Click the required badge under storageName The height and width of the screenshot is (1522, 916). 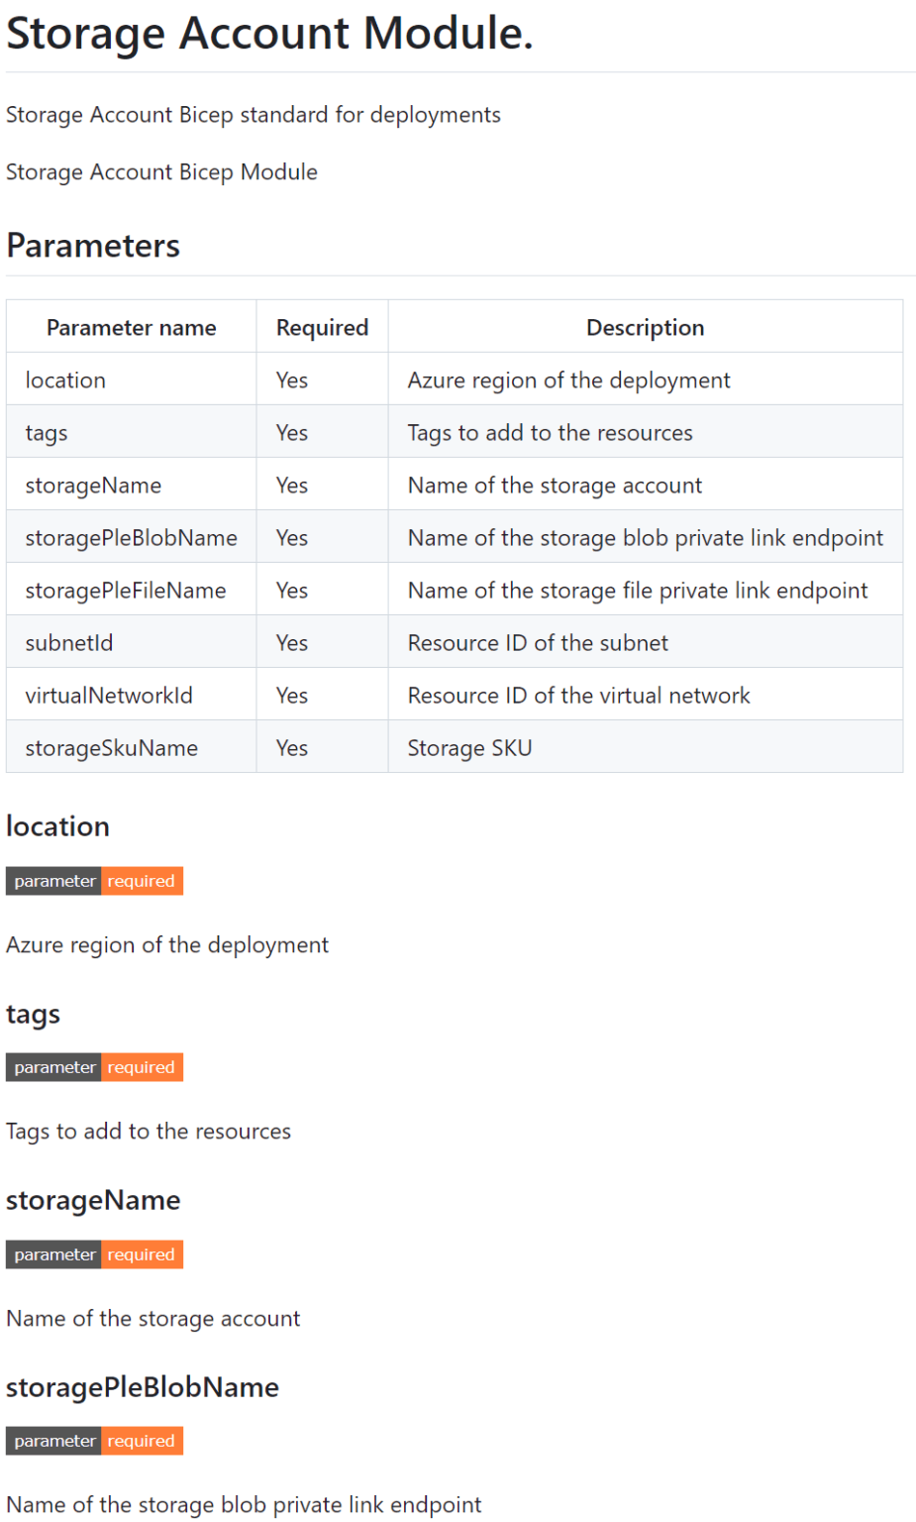[x=141, y=1254]
